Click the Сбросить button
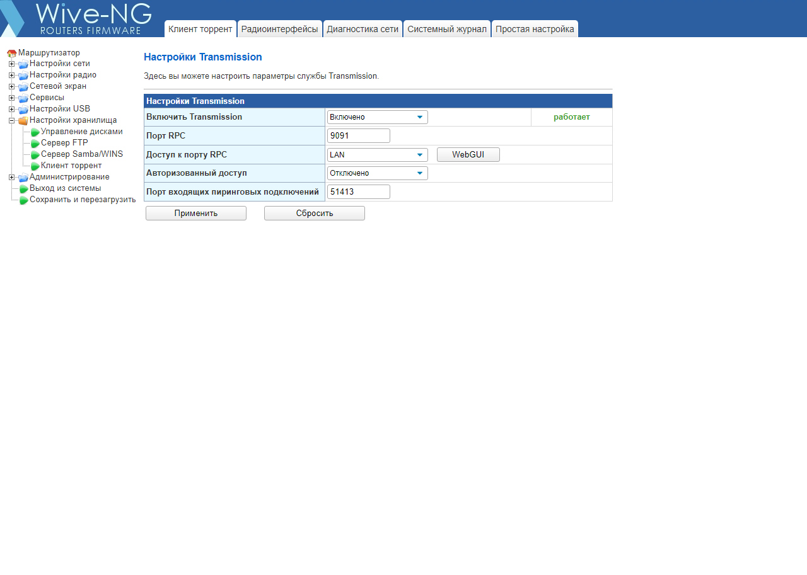This screenshot has width=807, height=575. [315, 213]
